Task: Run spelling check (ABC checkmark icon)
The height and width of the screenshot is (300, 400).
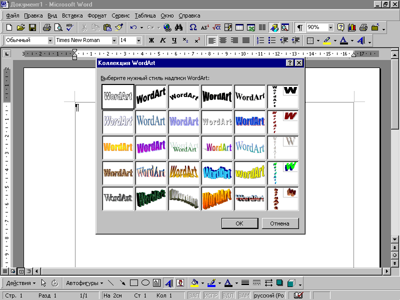Action: point(69,27)
